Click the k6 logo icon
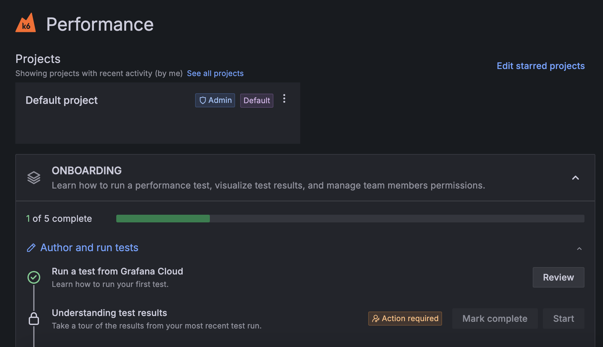The width and height of the screenshot is (603, 347). pos(26,23)
